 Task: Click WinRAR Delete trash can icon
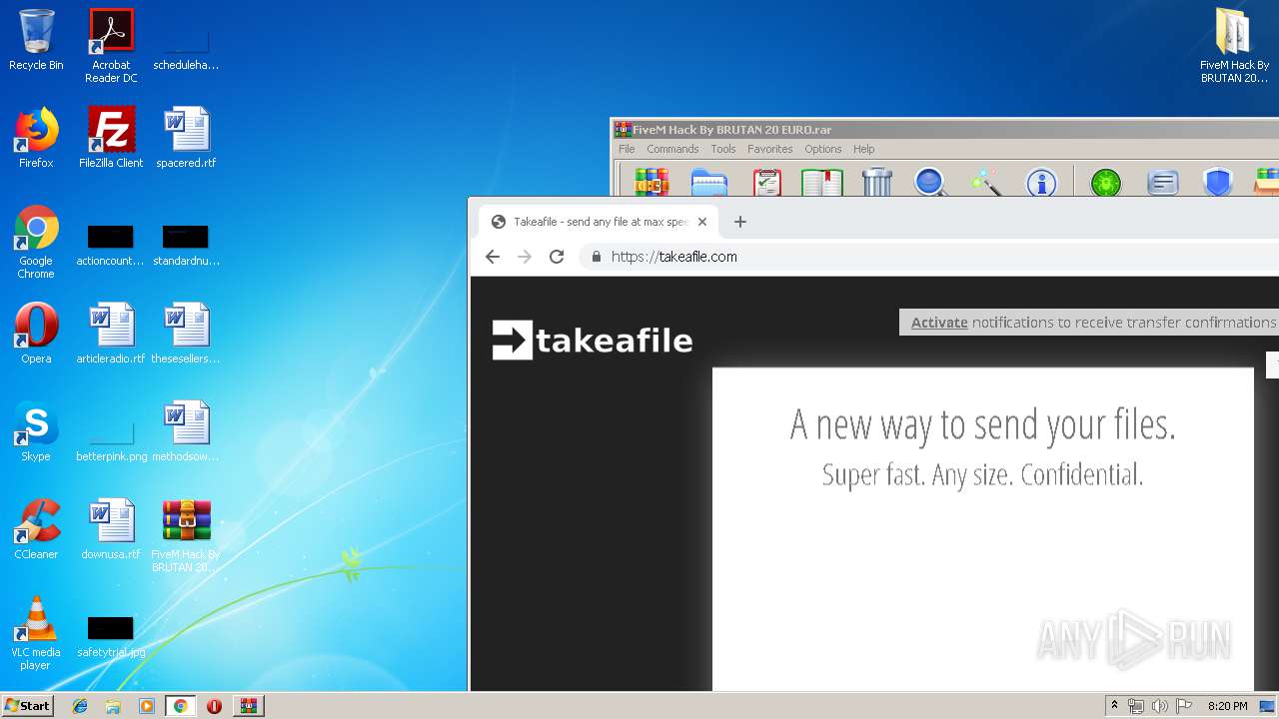[x=876, y=182]
